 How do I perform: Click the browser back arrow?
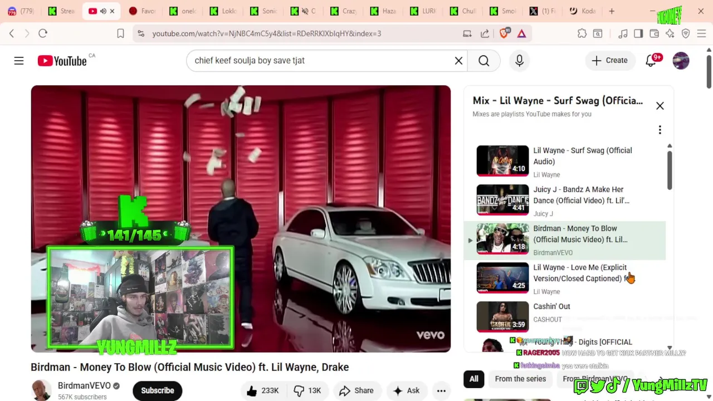[x=12, y=33]
